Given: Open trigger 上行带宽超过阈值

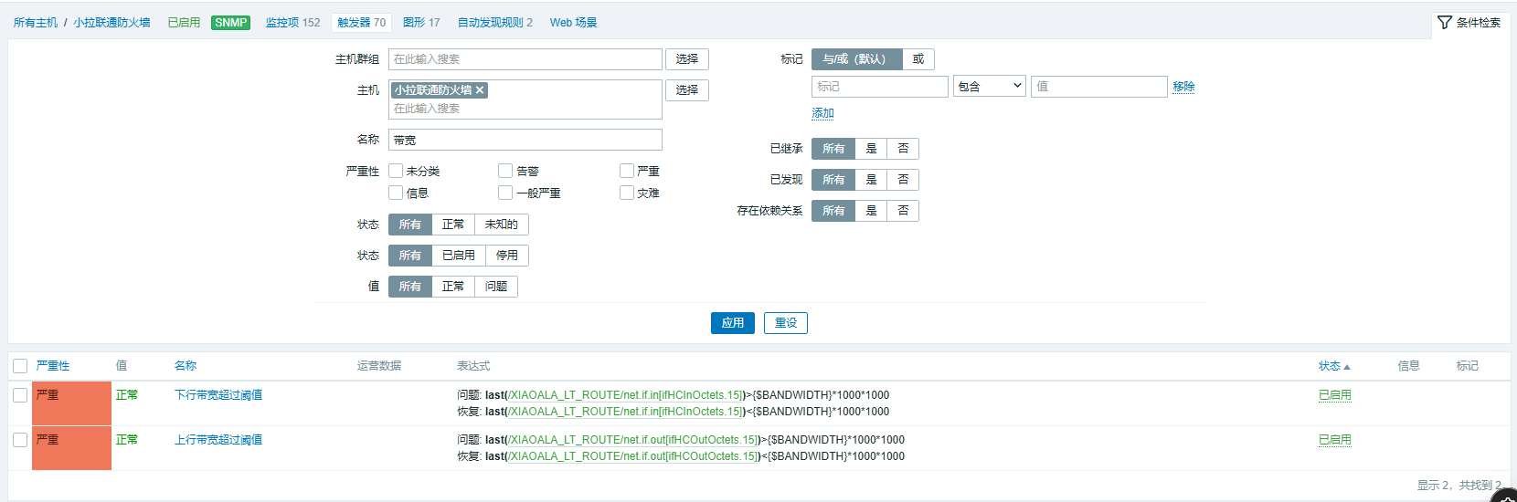Looking at the screenshot, I should (x=218, y=440).
